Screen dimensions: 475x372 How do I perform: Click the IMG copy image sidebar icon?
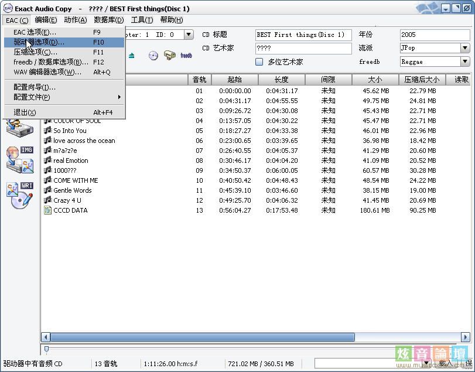coord(20,159)
